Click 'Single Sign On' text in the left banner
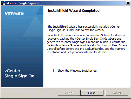 19,76
